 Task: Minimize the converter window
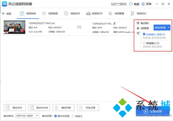tap(157, 4)
